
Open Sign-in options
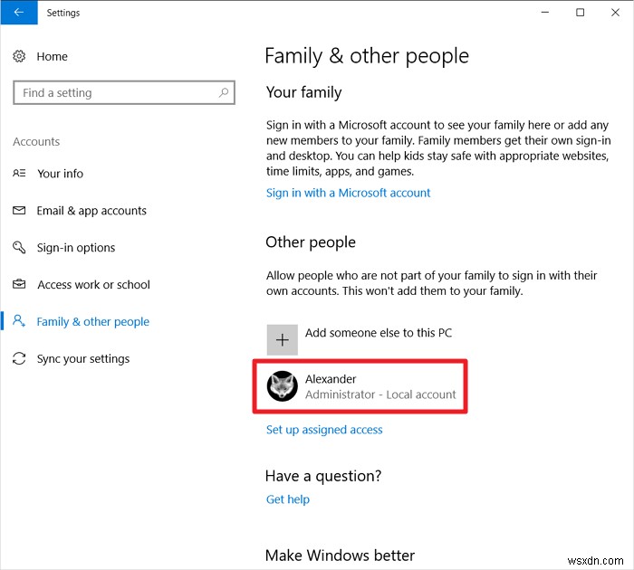pyautogui.click(x=76, y=248)
